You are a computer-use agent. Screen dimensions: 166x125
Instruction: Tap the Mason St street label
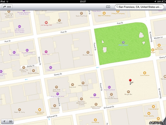click(39, 61)
